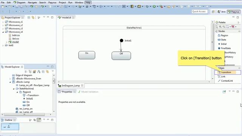Collapse All in Project Explorer toolbar

point(29,18)
